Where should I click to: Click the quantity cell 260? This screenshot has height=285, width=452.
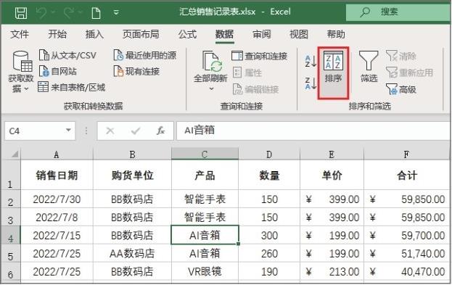pyautogui.click(x=269, y=254)
